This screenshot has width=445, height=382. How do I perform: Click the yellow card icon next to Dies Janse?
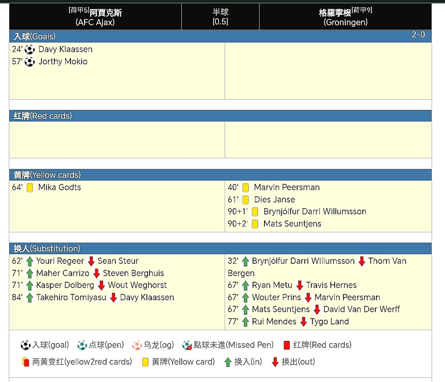coord(246,200)
